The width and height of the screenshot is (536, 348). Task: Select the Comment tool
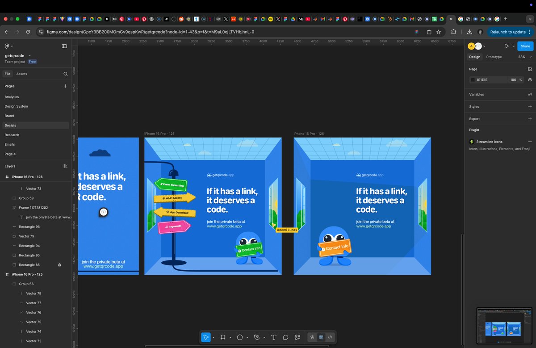285,337
